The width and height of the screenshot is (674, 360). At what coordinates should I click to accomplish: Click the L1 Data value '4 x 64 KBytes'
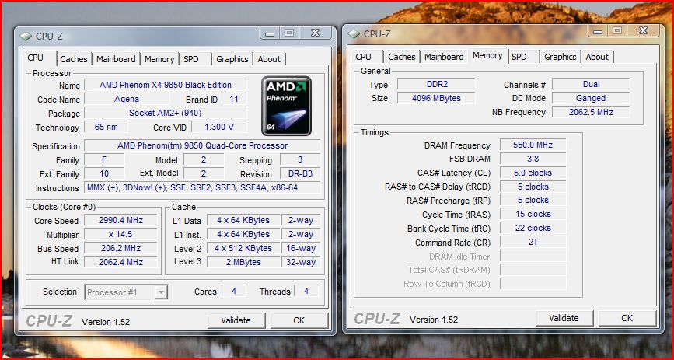coord(243,220)
